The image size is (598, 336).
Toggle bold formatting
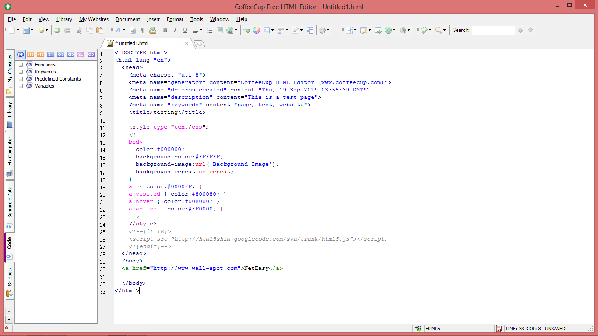point(165,30)
